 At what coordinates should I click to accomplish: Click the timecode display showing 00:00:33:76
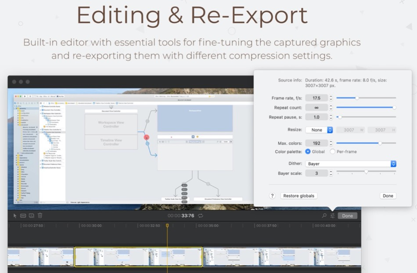pos(183,216)
